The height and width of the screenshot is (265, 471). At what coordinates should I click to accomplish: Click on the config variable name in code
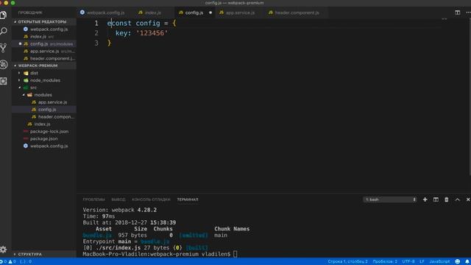pyautogui.click(x=148, y=23)
